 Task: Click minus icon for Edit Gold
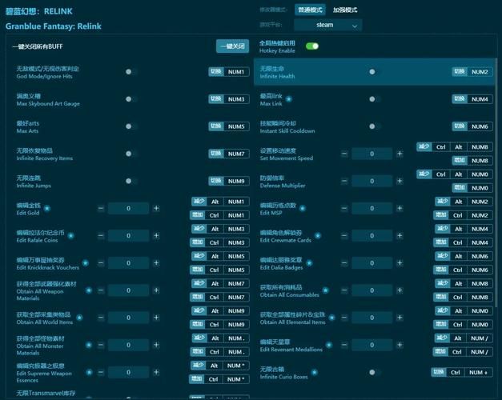point(101,208)
